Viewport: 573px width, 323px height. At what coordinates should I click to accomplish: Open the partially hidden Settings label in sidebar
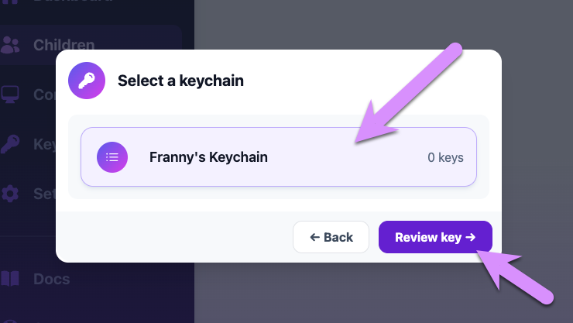pyautogui.click(x=44, y=194)
